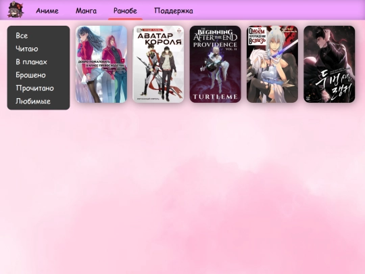Show Любимые favorites list
The height and width of the screenshot is (274, 365).
tap(33, 101)
